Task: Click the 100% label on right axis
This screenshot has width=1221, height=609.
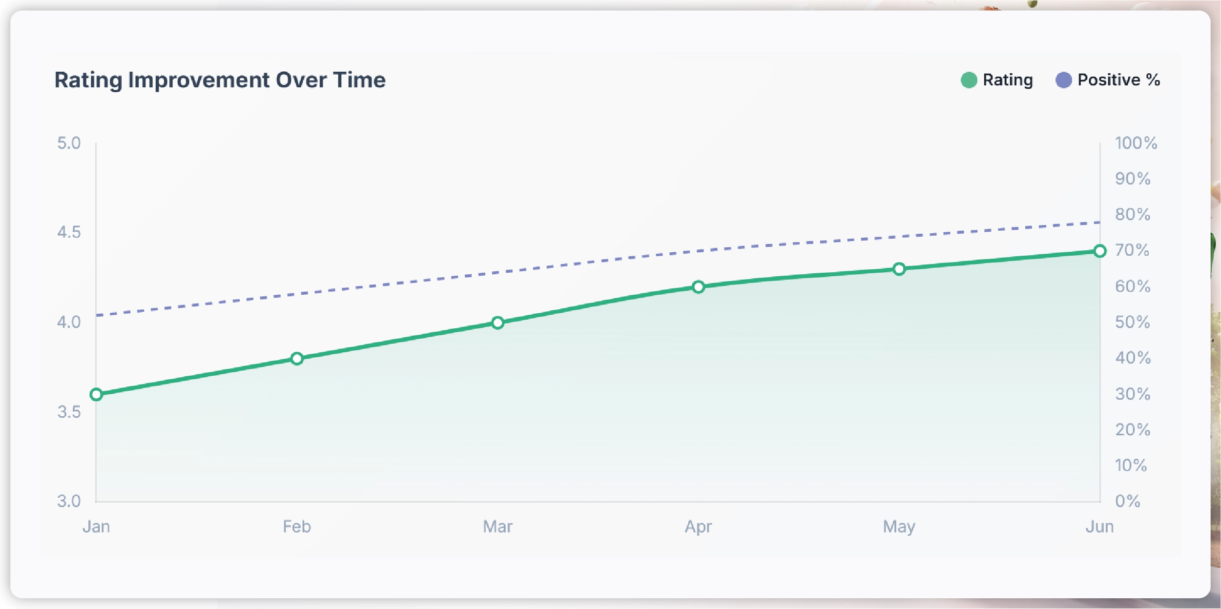Action: (x=1136, y=143)
